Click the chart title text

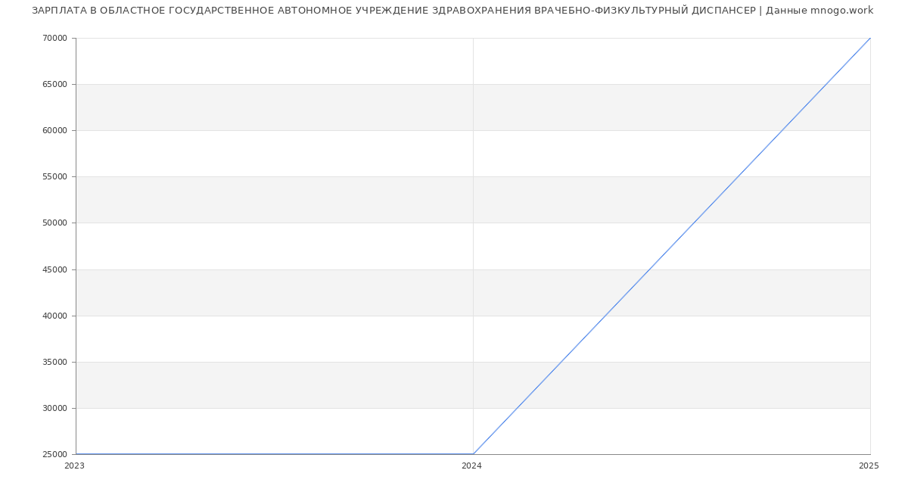[452, 11]
